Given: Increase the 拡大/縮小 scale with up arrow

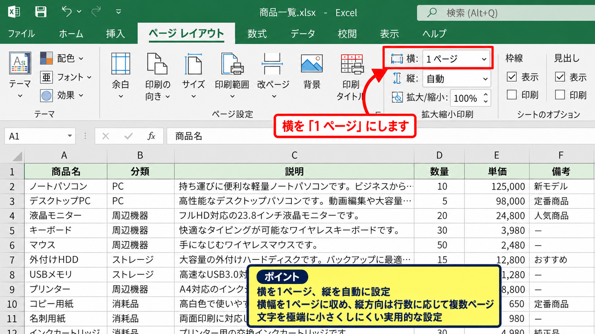Looking at the screenshot, I should (486, 94).
